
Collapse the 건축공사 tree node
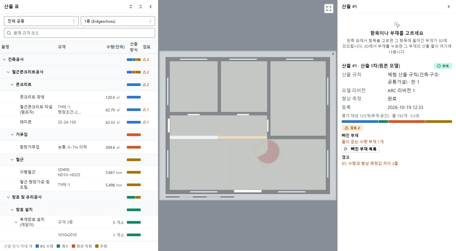(x=4, y=60)
